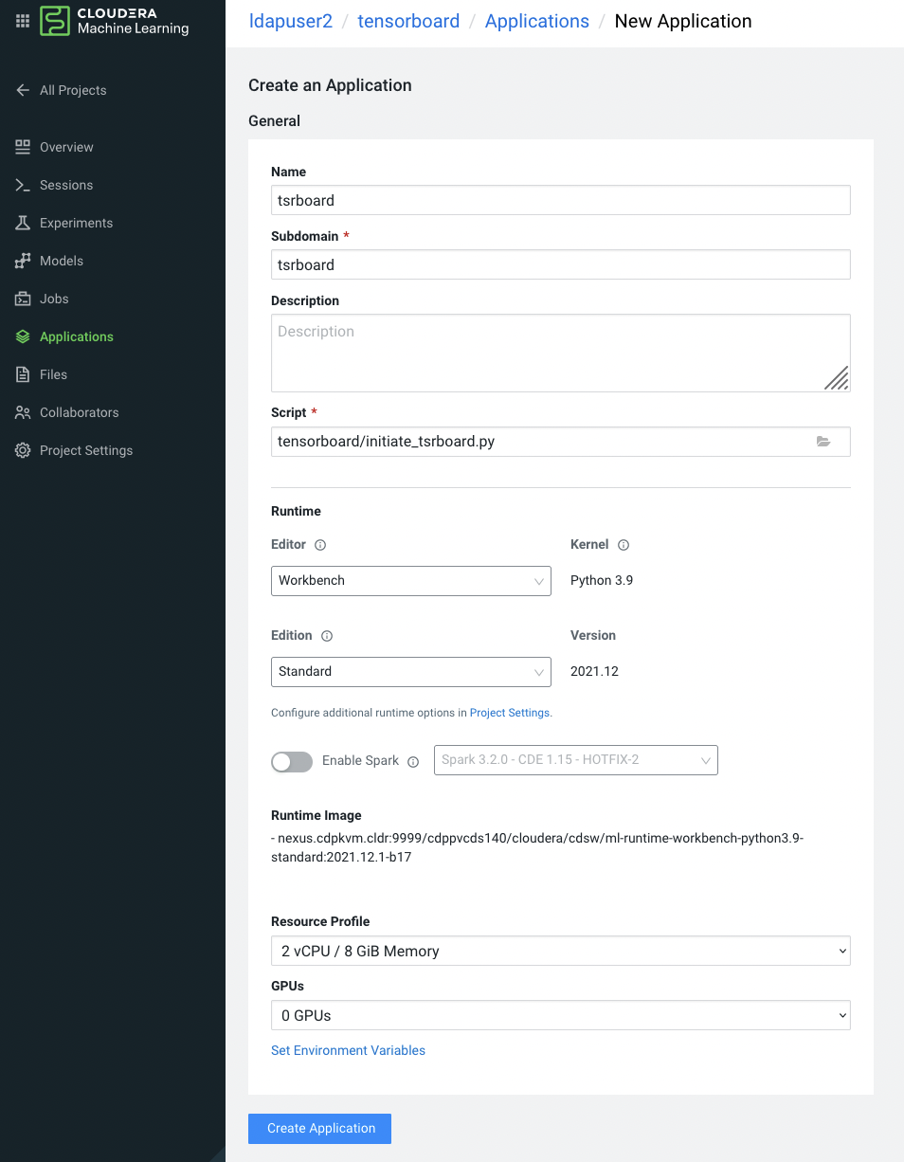Open the app switcher grid icon
The width and height of the screenshot is (904, 1162).
pyautogui.click(x=23, y=21)
